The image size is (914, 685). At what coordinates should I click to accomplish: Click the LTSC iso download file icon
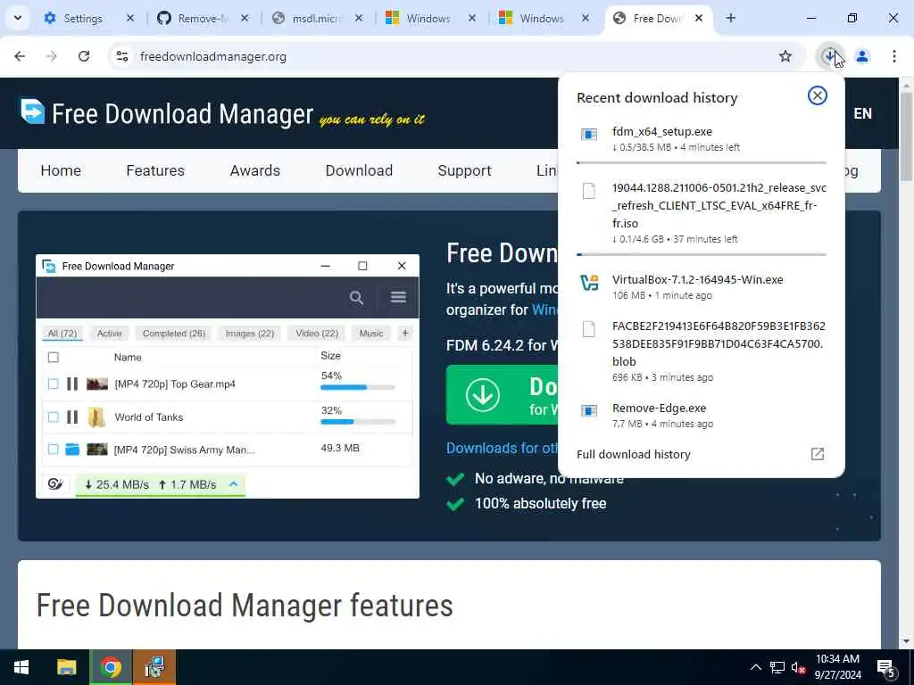(589, 191)
